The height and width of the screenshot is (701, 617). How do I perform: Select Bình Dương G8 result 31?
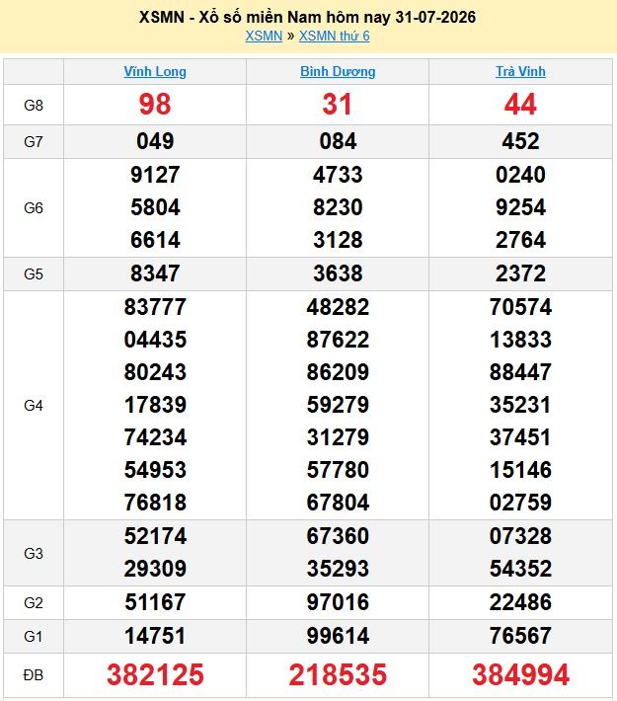click(338, 105)
